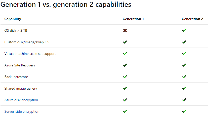Click Generation 2 checkmark for Virtual machine scale set support
This screenshot has width=208, height=118.
point(184,54)
